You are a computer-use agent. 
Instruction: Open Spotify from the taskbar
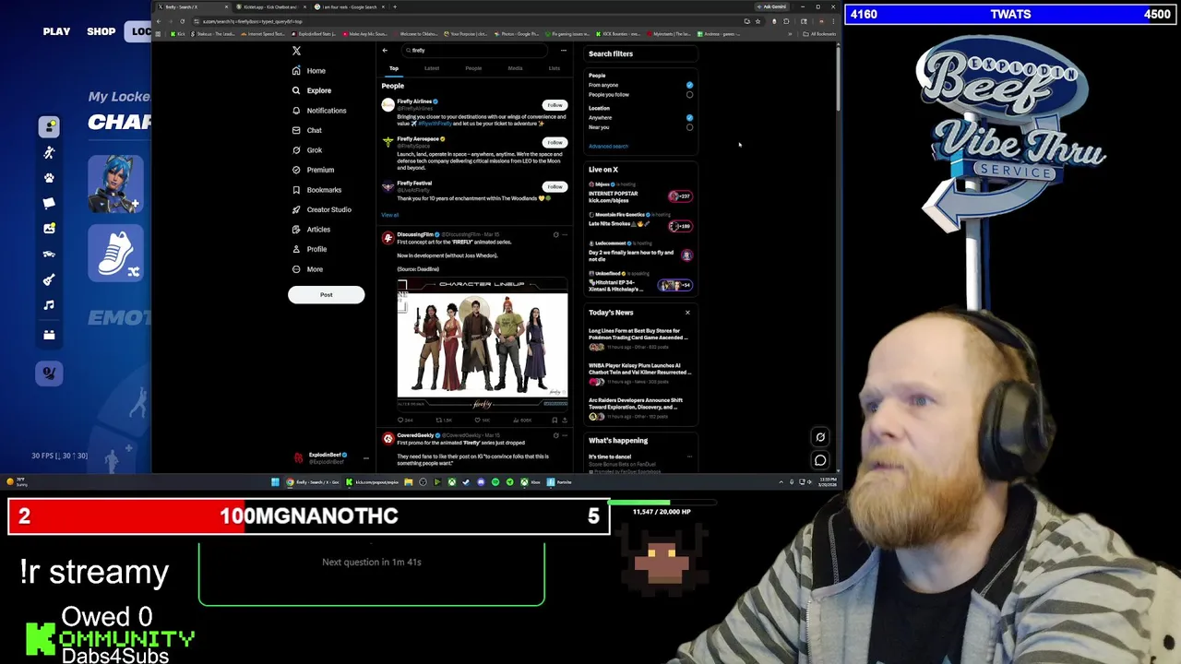(x=495, y=482)
